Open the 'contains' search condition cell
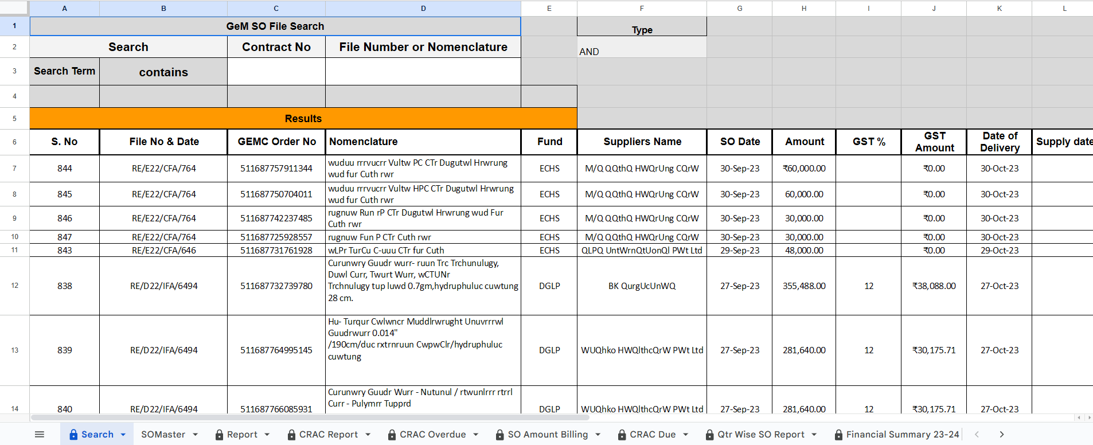 pos(163,72)
